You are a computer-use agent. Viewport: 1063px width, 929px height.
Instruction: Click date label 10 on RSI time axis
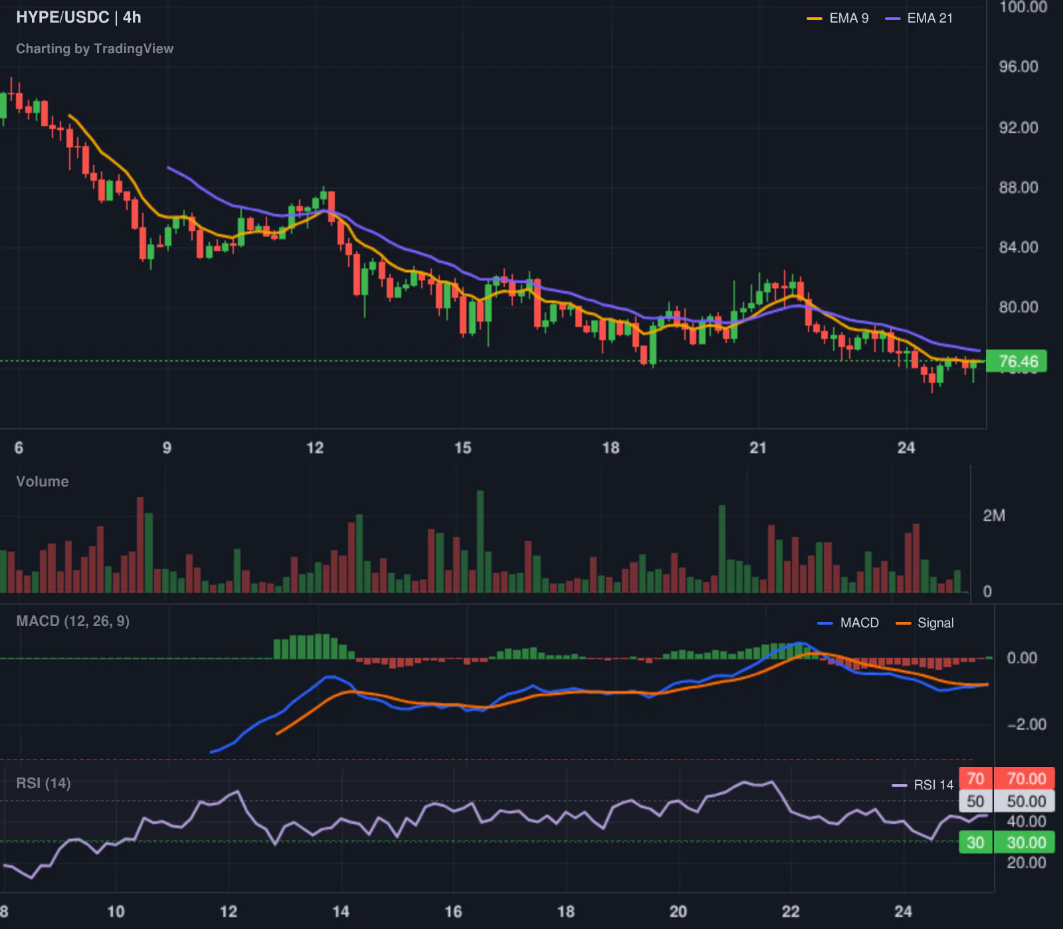116,911
